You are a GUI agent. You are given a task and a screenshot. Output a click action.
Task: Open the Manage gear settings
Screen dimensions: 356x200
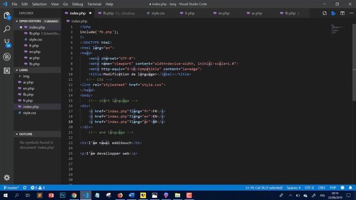(7, 177)
